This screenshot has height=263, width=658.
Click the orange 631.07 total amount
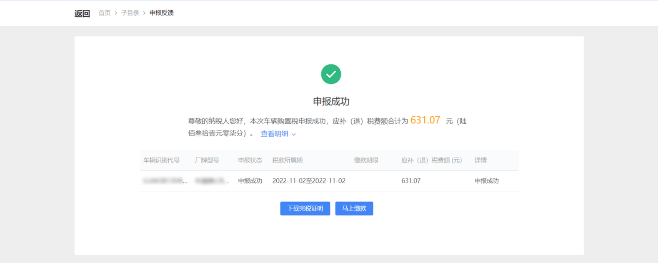pyautogui.click(x=425, y=120)
